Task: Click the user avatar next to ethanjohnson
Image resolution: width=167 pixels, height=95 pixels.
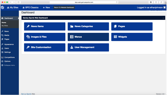Action: pos(165,7)
